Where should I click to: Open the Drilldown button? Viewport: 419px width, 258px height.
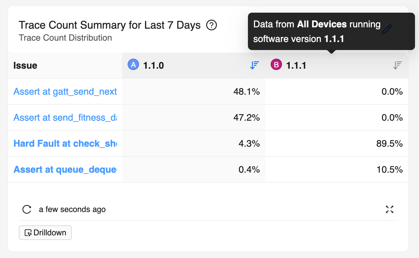[45, 233]
